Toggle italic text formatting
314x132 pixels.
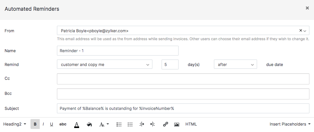click(x=43, y=124)
